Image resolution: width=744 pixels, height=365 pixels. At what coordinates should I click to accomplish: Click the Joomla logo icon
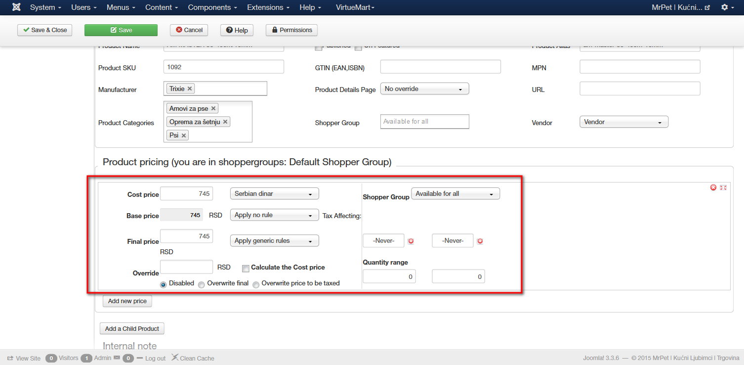click(x=16, y=7)
